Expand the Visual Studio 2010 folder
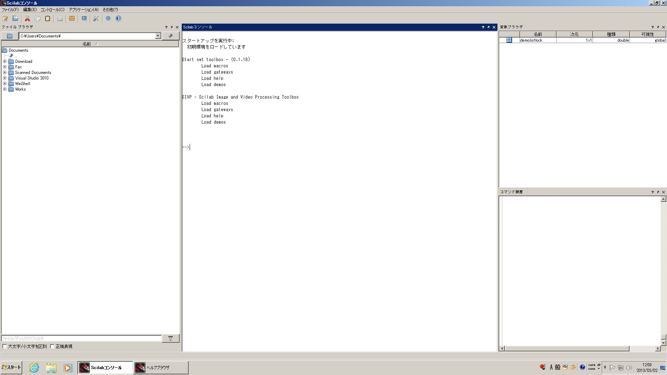667x375 pixels. (5, 78)
